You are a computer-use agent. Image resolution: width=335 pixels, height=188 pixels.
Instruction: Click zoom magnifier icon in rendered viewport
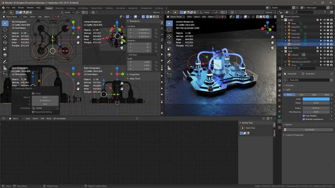[x=272, y=37]
